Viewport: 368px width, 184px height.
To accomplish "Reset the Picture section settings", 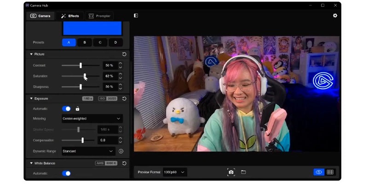I will tap(124, 54).
